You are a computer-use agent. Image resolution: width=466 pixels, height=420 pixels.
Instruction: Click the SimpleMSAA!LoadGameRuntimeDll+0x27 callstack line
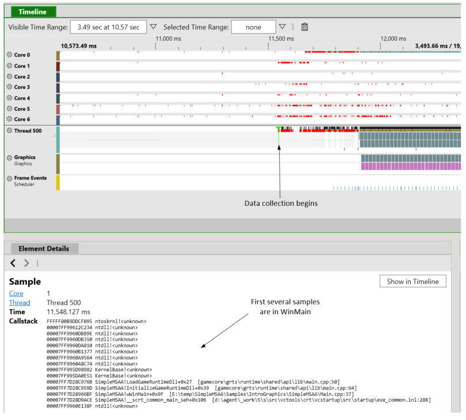click(x=193, y=382)
